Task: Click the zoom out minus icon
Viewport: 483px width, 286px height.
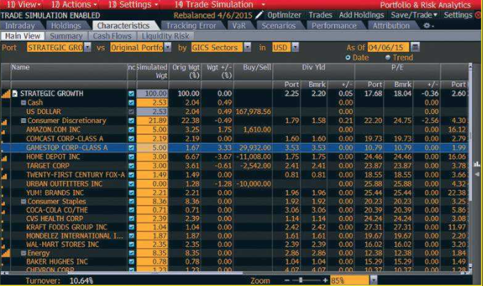Action: tap(287, 280)
